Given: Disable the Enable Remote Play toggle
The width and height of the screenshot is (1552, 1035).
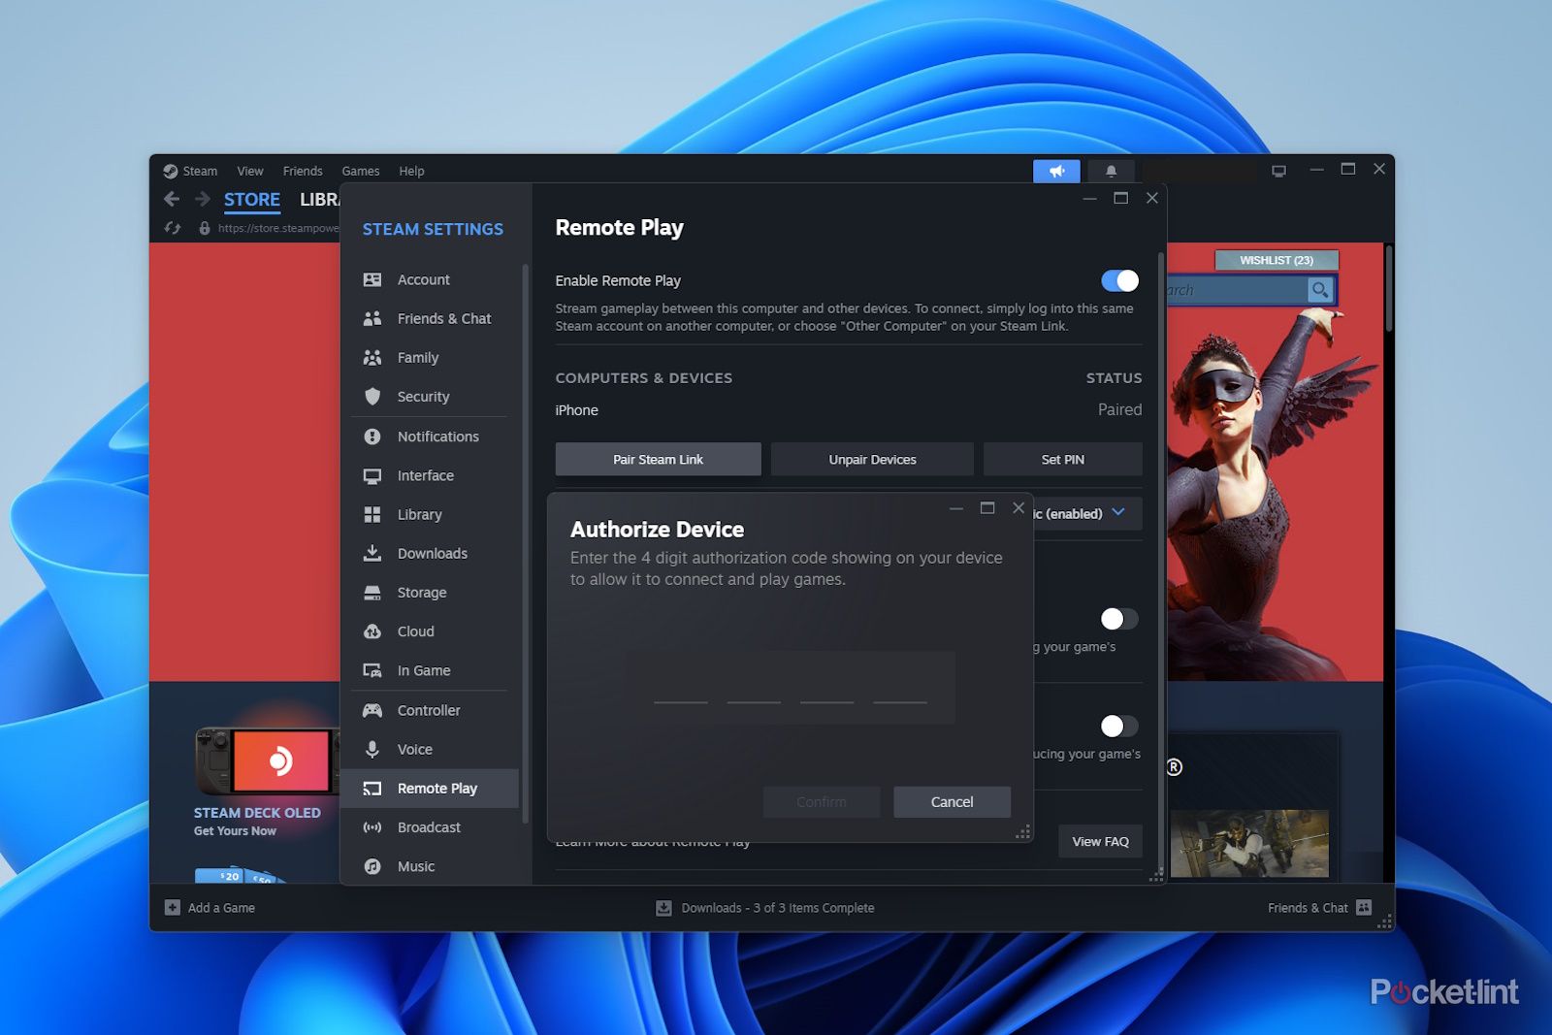Looking at the screenshot, I should click(1119, 280).
